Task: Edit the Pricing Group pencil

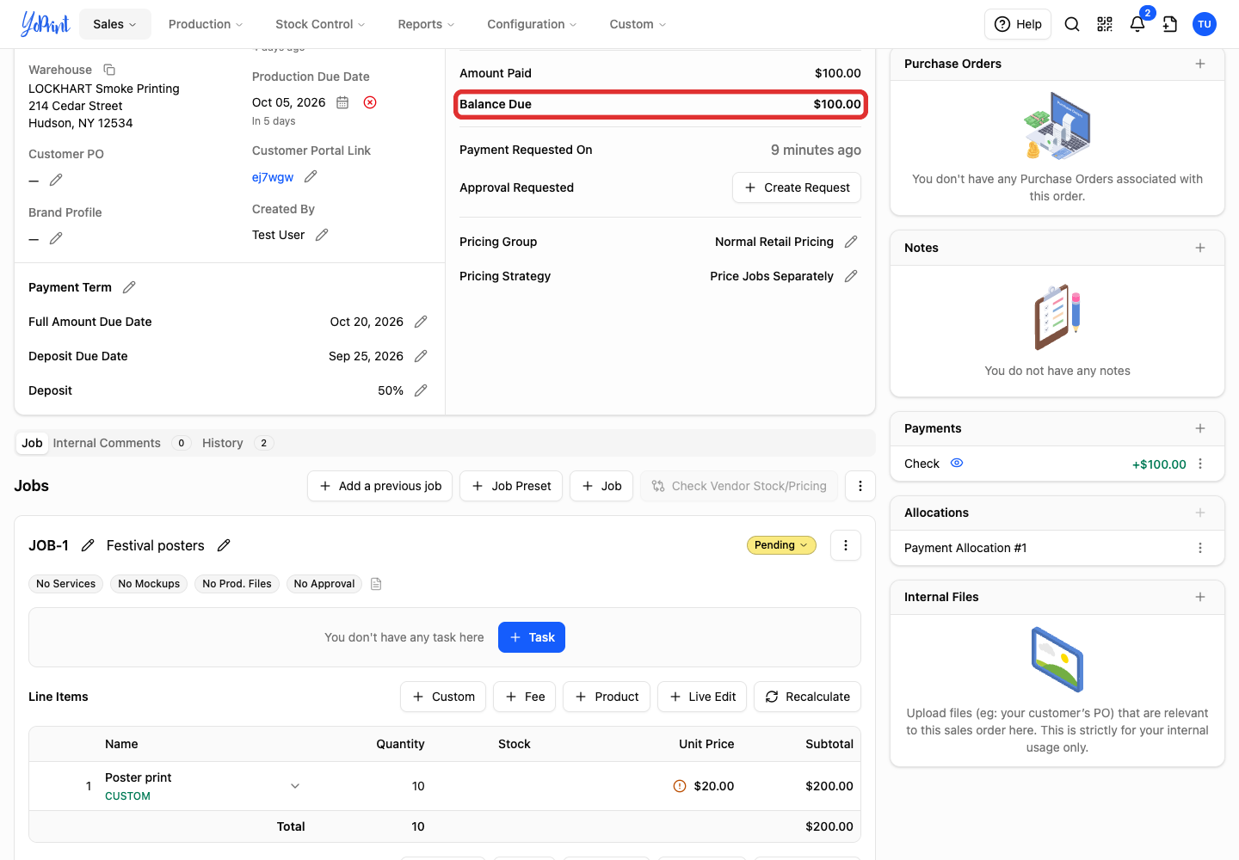Action: 851,242
